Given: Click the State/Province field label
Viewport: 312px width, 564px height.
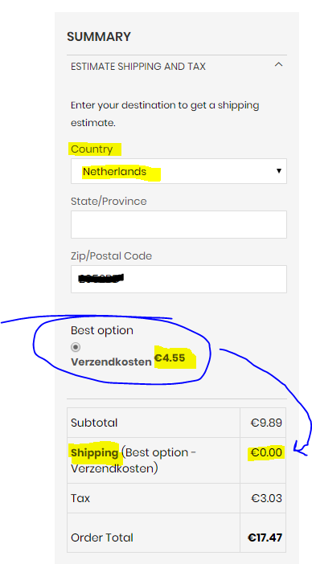Looking at the screenshot, I should point(109,201).
